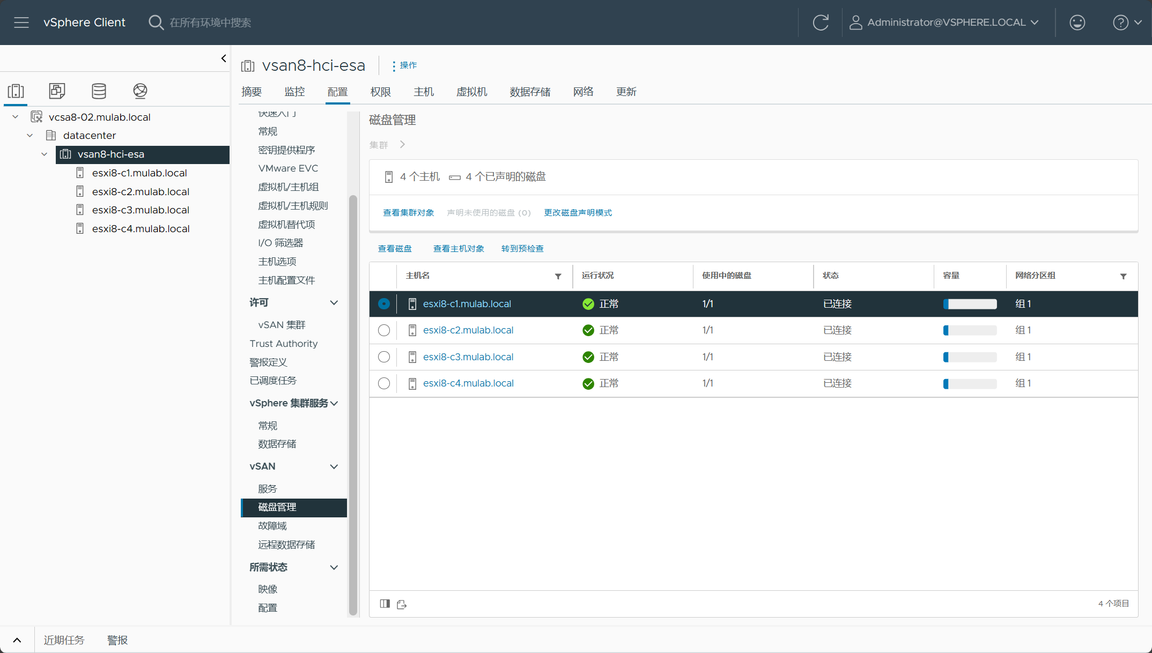Image resolution: width=1152 pixels, height=653 pixels.
Task: Open 故障域 settings item
Action: click(x=272, y=526)
